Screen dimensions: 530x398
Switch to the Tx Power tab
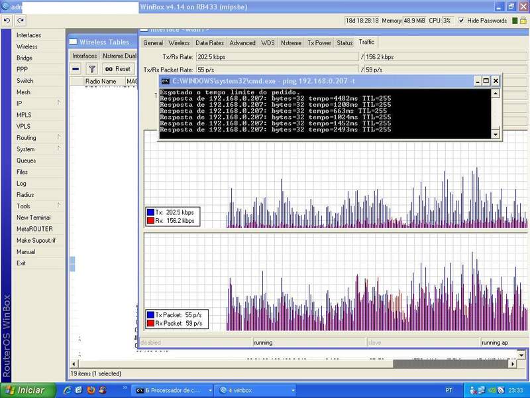[319, 43]
